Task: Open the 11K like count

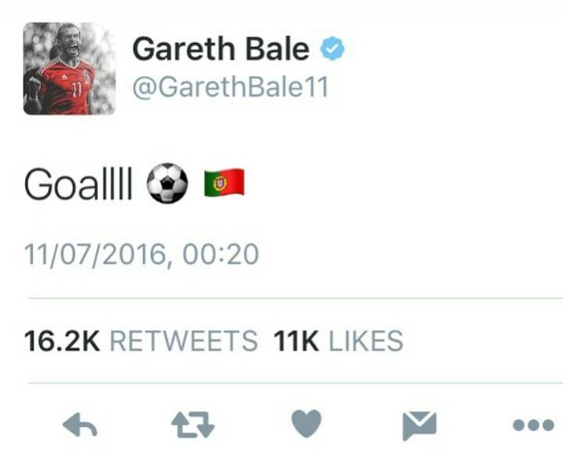Action: (296, 341)
